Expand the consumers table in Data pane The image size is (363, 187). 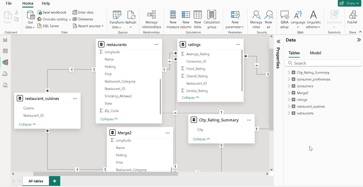289,86
